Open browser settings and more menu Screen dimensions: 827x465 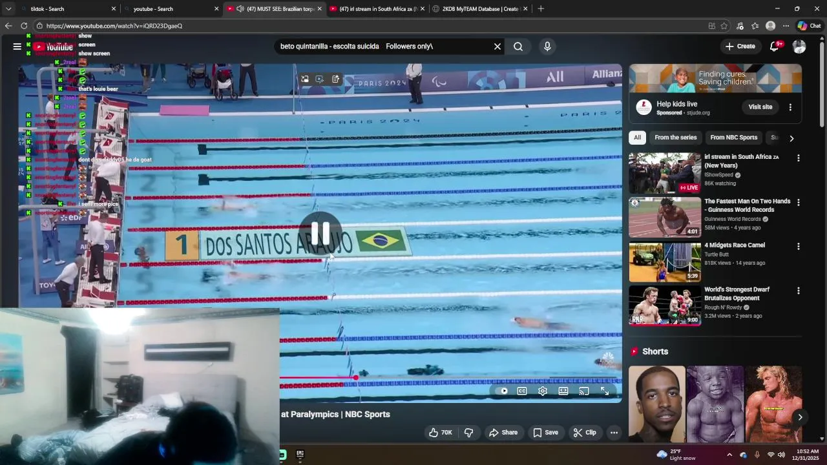tap(786, 26)
